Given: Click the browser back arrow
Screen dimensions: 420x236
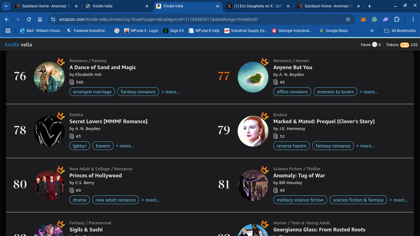Looking at the screenshot, I should point(7,19).
